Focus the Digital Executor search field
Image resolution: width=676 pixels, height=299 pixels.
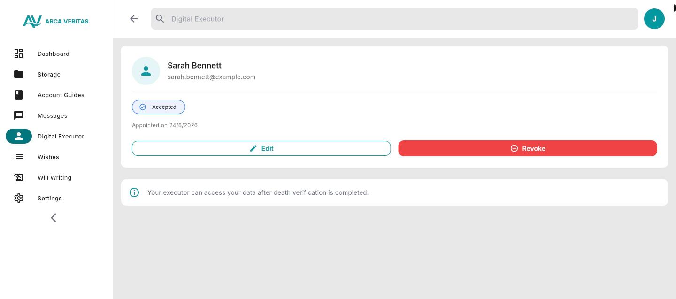(394, 19)
